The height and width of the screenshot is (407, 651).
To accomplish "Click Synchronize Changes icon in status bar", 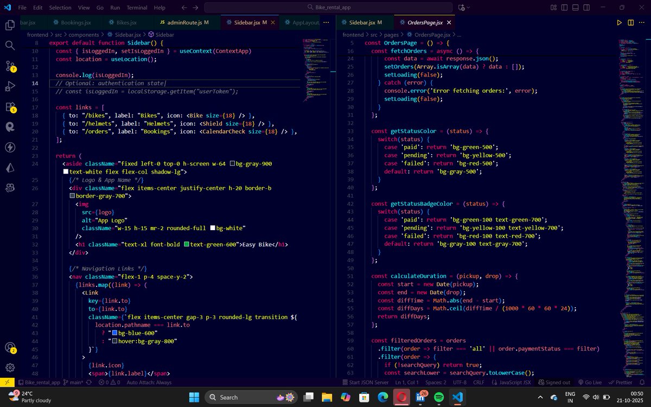I will [x=88, y=382].
